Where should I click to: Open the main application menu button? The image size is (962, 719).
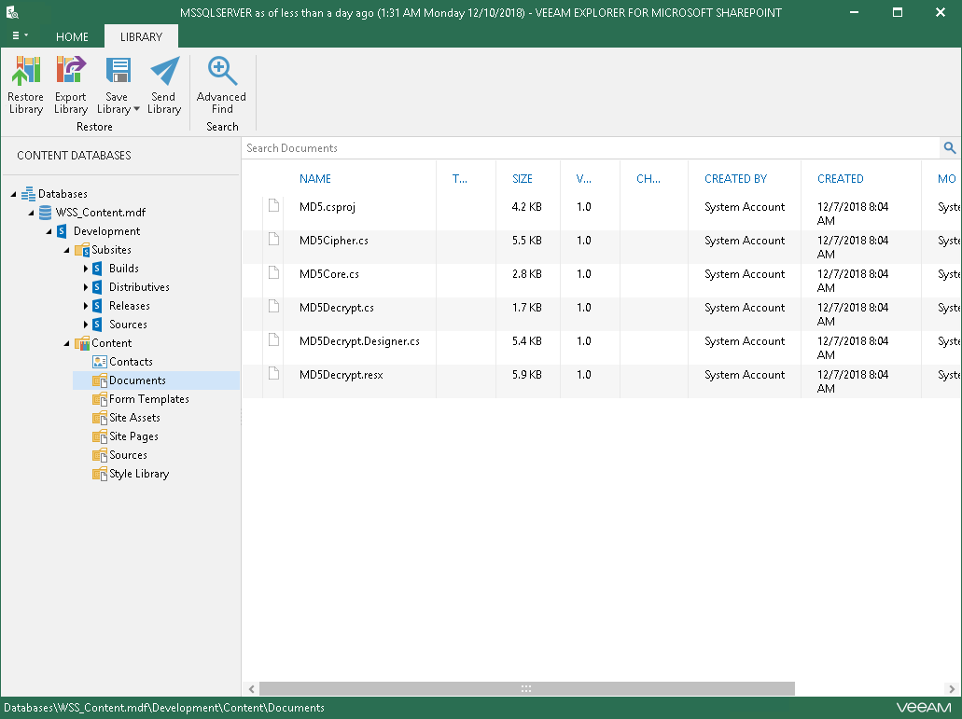click(x=20, y=36)
